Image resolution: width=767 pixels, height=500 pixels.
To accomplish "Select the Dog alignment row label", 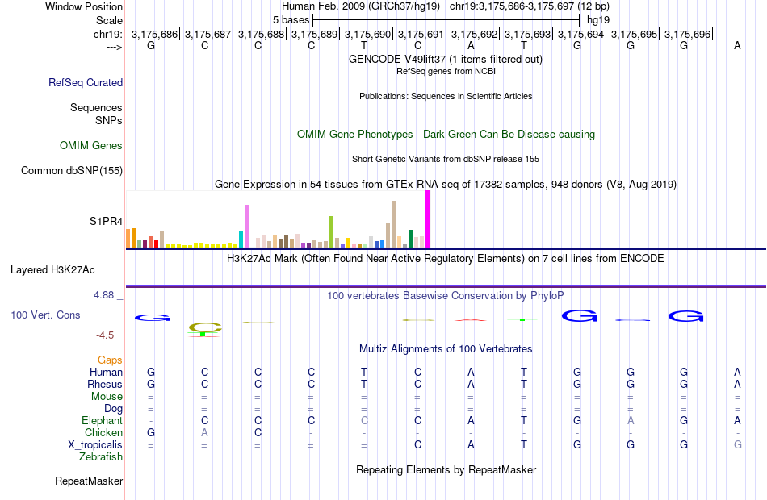I will coord(114,409).
